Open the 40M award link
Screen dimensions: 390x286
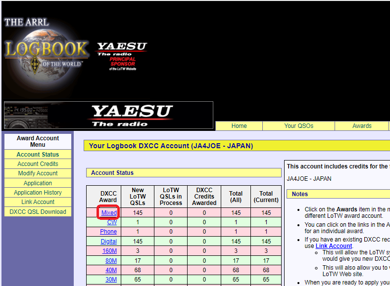[111, 270]
